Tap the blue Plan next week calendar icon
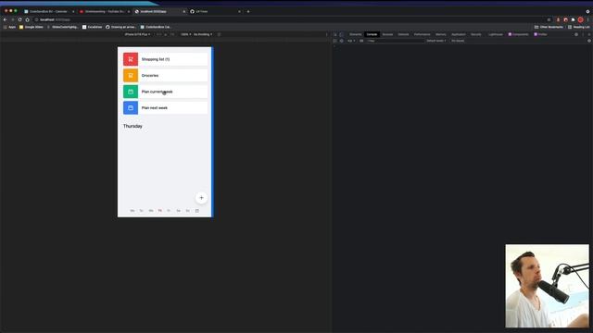 coord(131,108)
